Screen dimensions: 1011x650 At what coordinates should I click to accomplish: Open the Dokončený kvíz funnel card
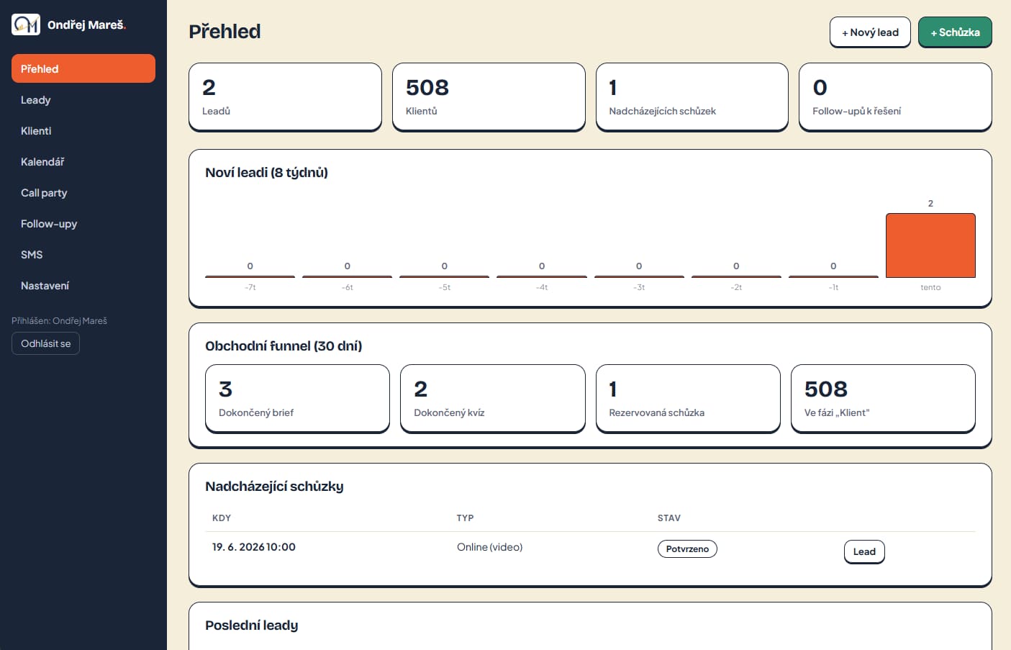coord(493,399)
